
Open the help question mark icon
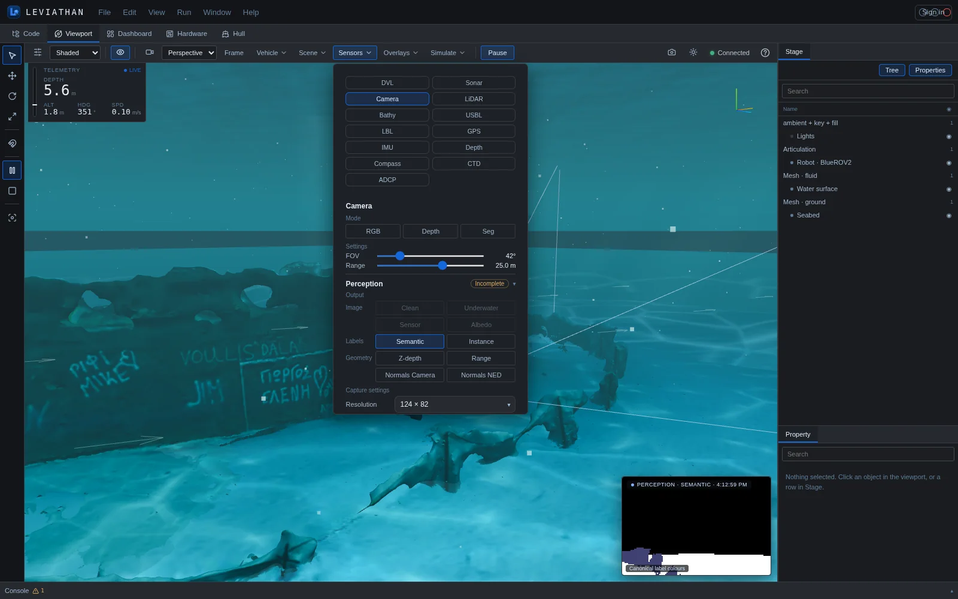coord(765,53)
